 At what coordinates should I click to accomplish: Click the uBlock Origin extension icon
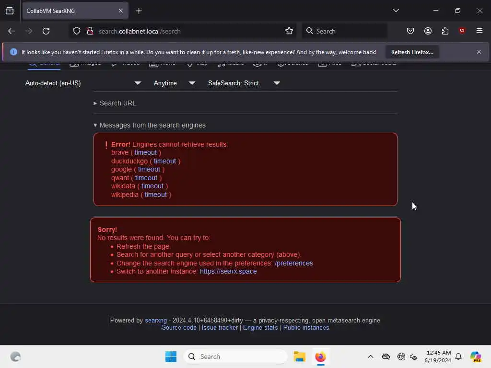[x=462, y=31]
